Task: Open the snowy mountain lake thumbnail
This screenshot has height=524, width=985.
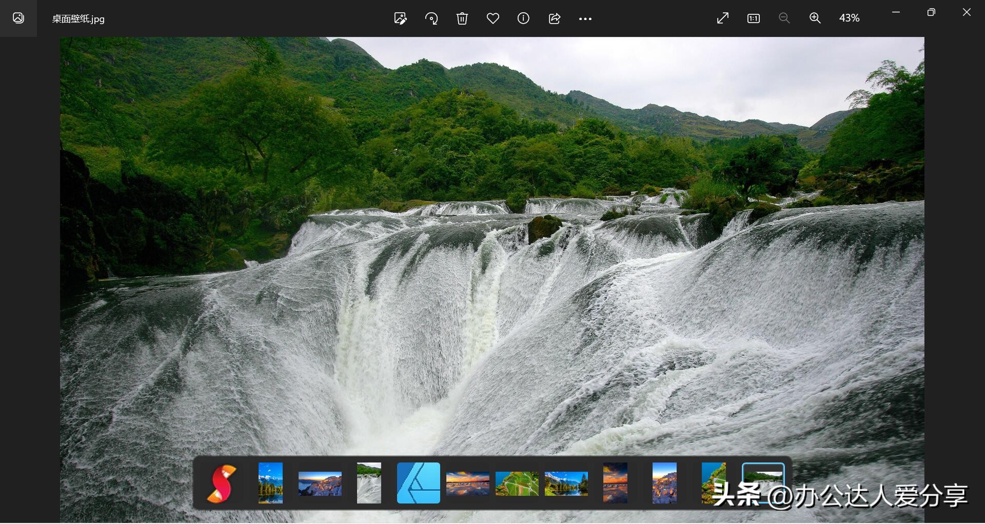Action: pos(270,482)
